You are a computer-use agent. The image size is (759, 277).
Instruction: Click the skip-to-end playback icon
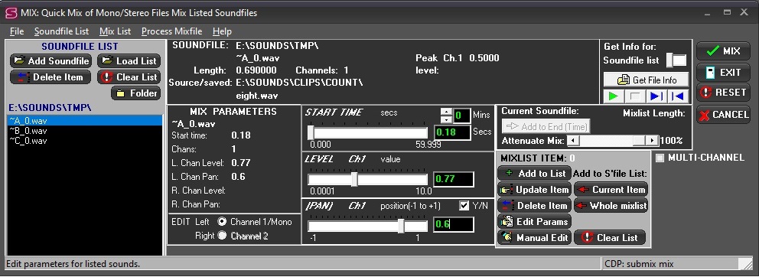point(656,96)
